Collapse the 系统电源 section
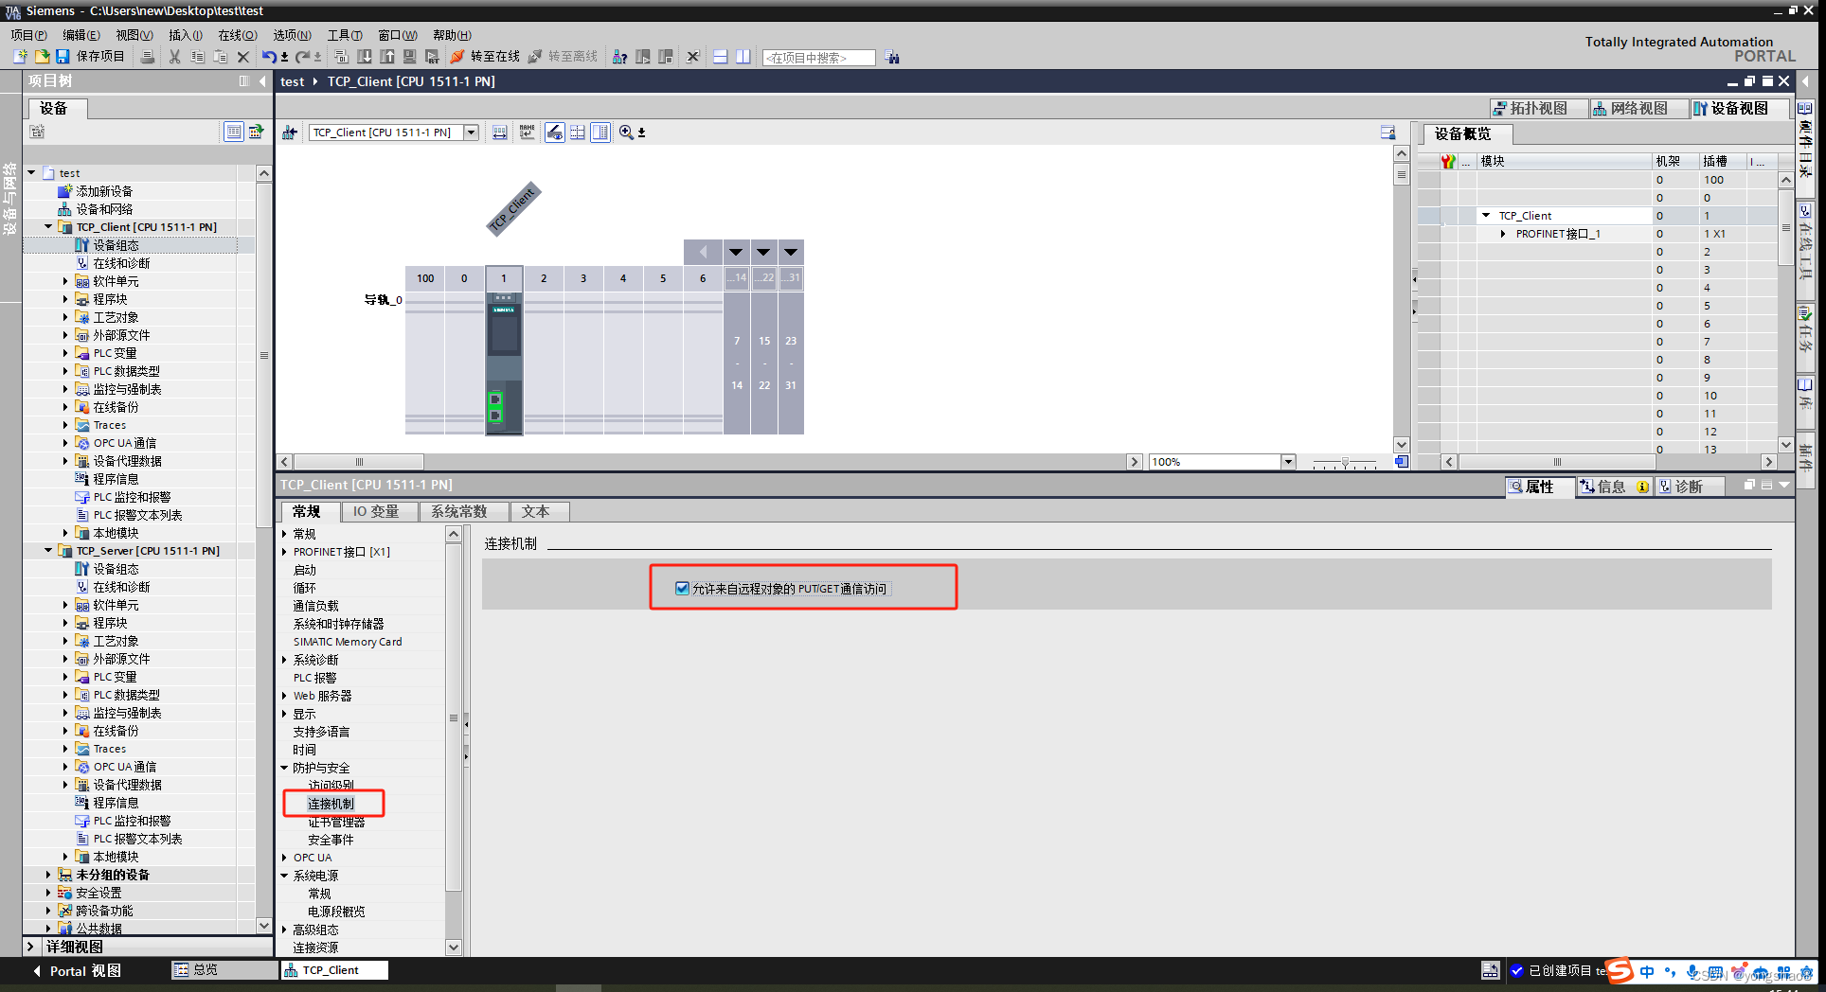Image resolution: width=1826 pixels, height=992 pixels. (284, 876)
